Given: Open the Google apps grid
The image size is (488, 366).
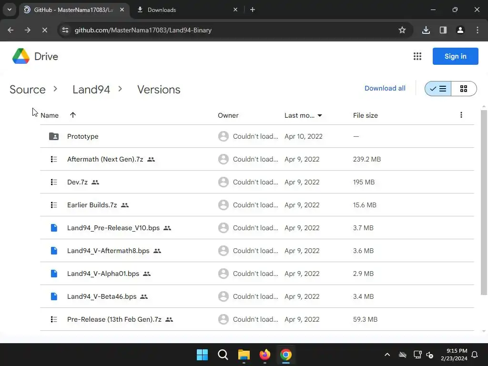Looking at the screenshot, I should pos(417,56).
